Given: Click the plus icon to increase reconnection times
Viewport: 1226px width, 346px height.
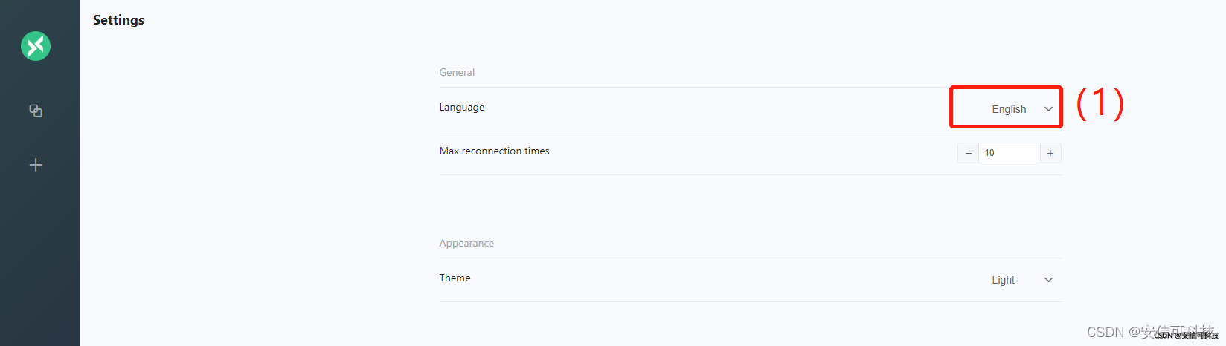Looking at the screenshot, I should coord(1050,153).
